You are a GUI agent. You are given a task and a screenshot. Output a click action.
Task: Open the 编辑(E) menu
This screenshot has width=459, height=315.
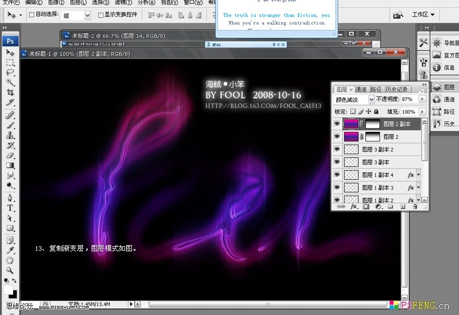tap(34, 2)
